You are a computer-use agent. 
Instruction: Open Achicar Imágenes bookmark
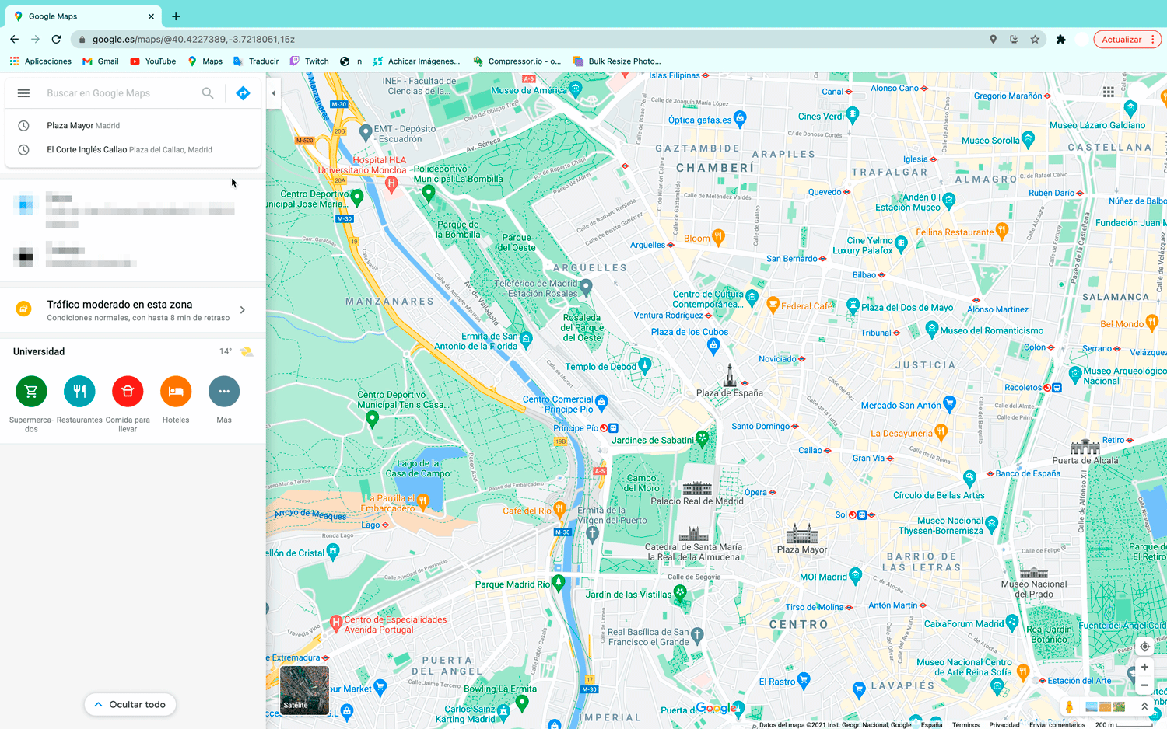tap(417, 61)
